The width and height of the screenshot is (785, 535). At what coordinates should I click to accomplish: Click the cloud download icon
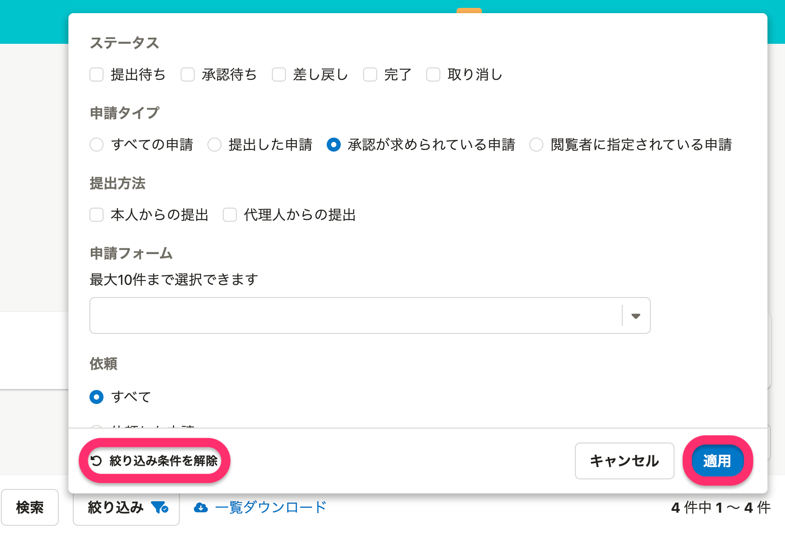(201, 507)
